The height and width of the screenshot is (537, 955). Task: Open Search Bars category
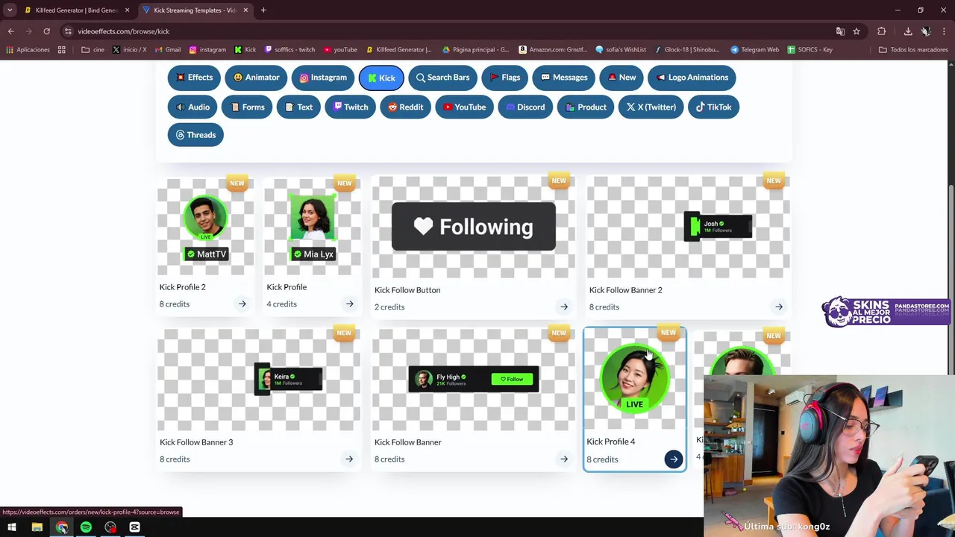(442, 78)
